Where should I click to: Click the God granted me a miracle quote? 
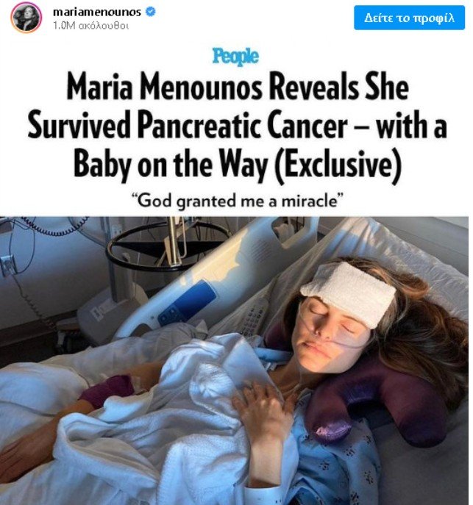238,201
